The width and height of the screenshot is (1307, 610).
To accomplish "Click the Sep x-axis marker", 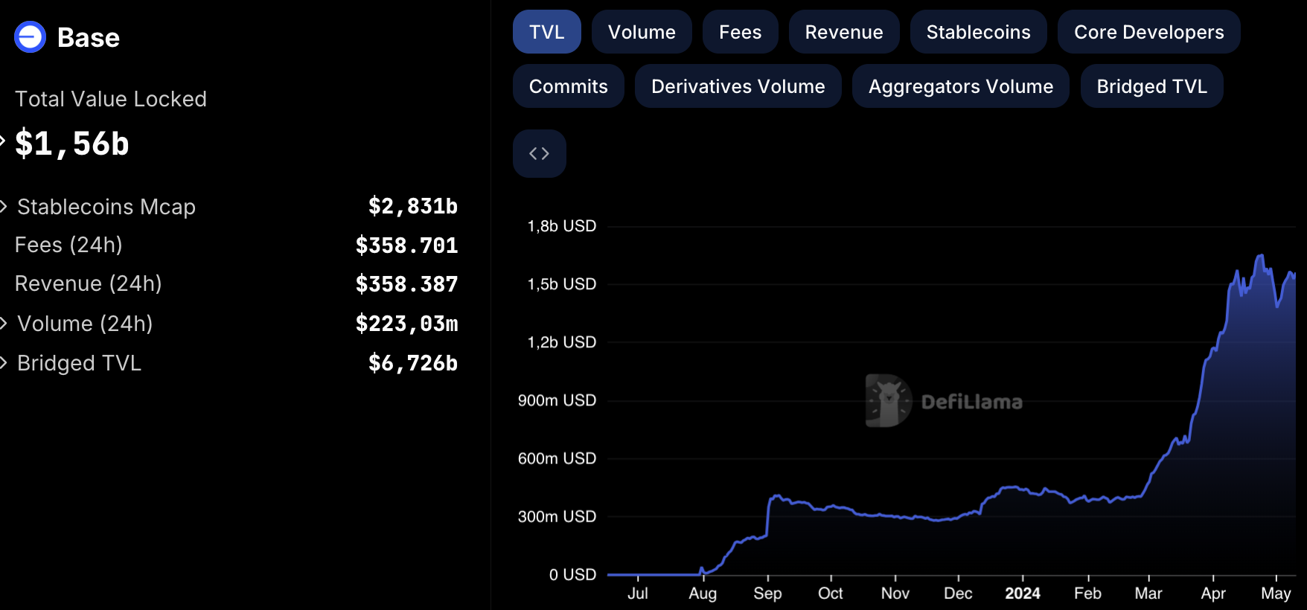I will click(767, 594).
